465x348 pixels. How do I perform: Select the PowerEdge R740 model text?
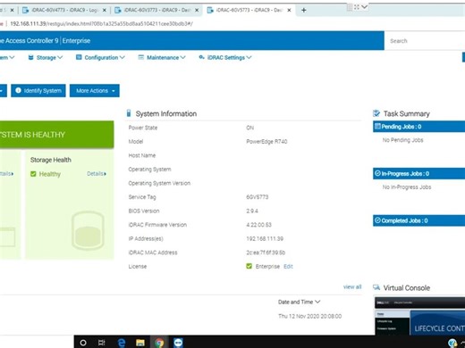266,142
